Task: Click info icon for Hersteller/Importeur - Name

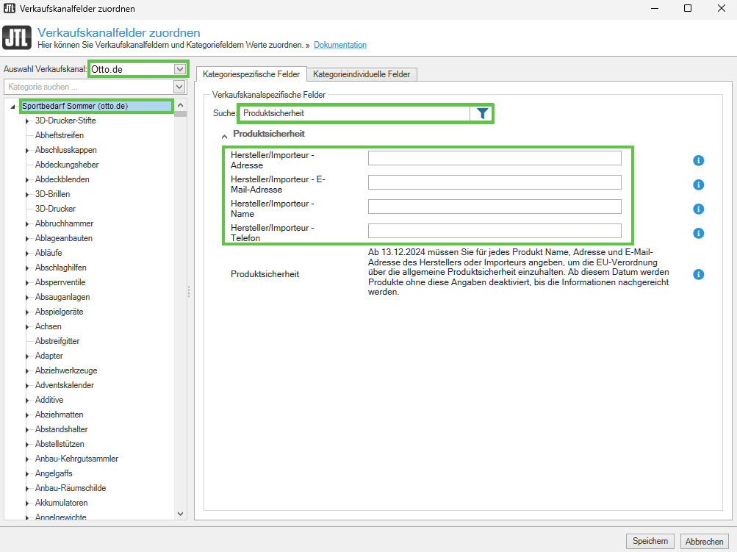Action: pos(699,209)
